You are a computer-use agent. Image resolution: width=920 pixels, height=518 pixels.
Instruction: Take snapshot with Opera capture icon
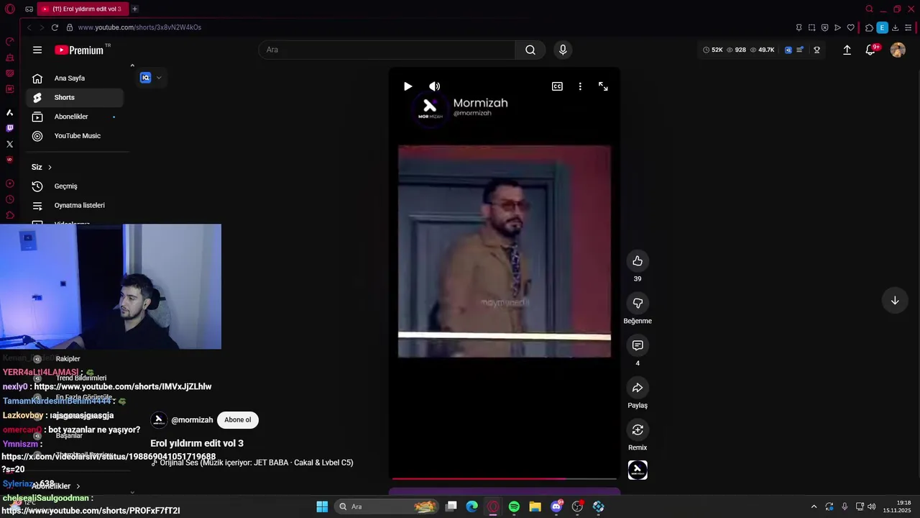click(811, 27)
